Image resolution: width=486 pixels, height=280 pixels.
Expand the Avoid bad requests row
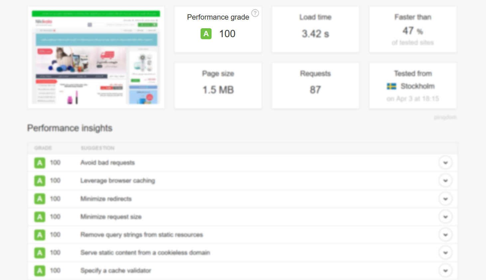pos(445,163)
